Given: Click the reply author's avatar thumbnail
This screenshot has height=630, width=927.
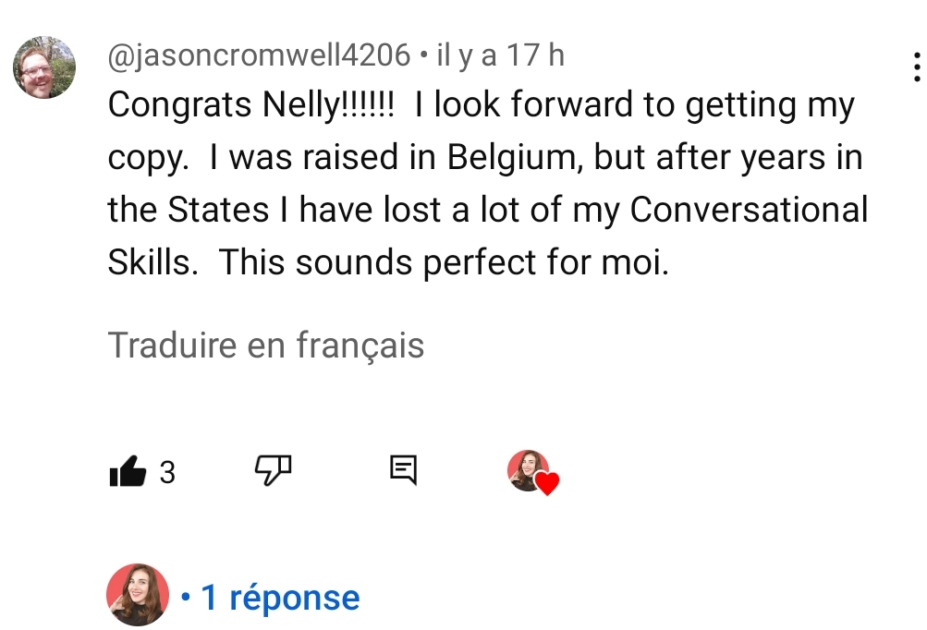Looking at the screenshot, I should [x=137, y=597].
